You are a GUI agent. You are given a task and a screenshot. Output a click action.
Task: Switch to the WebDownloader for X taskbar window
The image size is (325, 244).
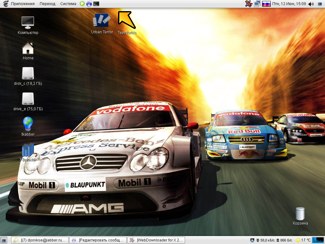[x=156, y=240]
